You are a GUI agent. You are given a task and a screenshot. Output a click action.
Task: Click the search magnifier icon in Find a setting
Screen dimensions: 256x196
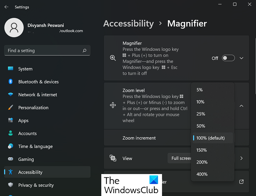84,50
